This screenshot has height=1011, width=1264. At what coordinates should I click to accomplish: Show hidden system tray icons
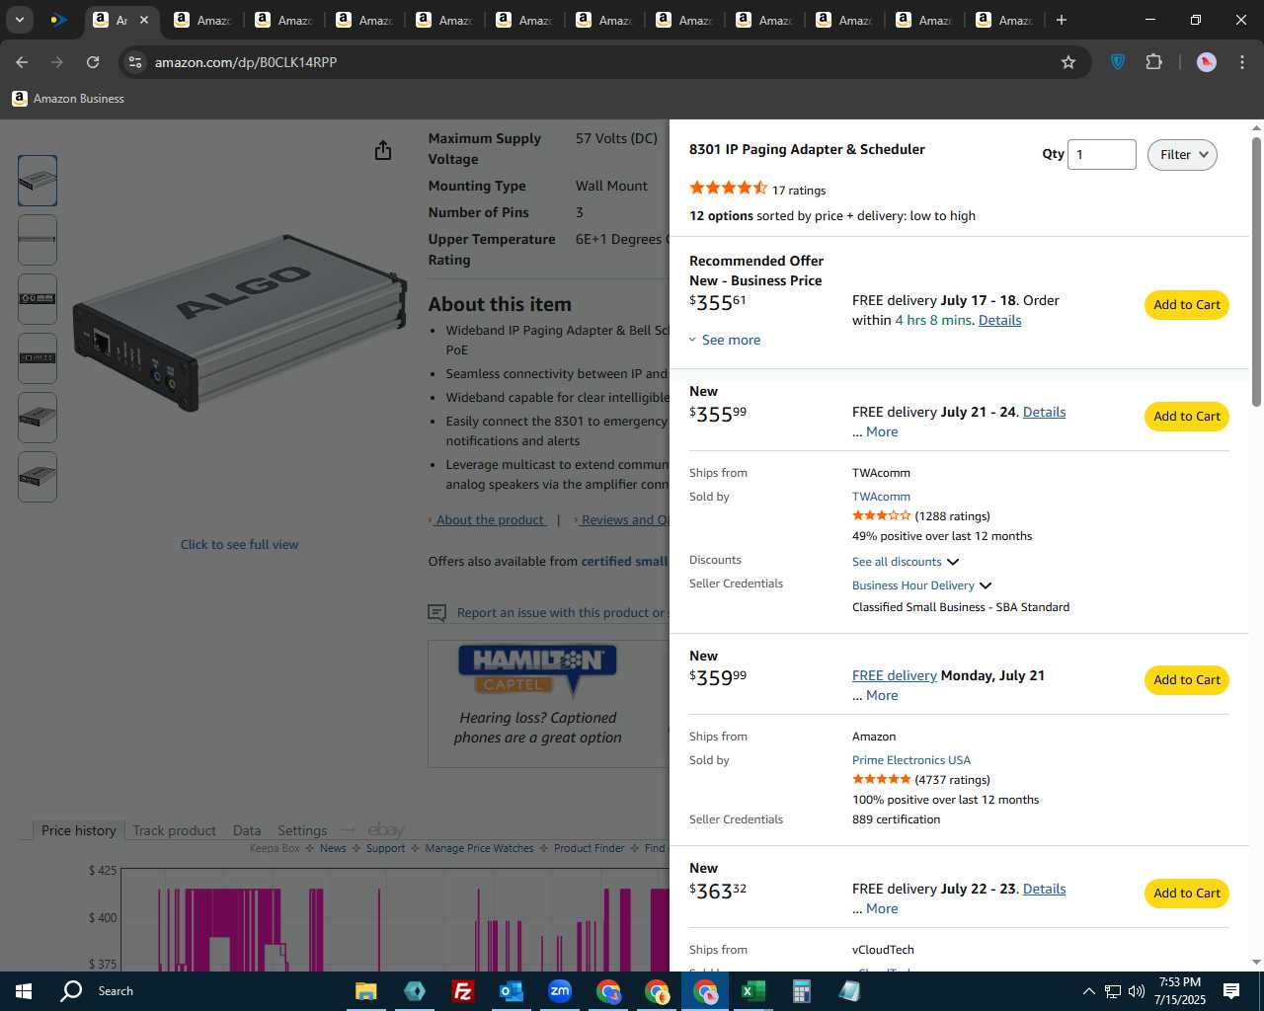pos(1088,991)
